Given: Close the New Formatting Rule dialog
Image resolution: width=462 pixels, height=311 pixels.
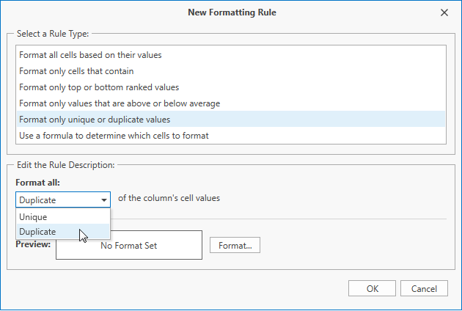Looking at the screenshot, I should click(444, 12).
